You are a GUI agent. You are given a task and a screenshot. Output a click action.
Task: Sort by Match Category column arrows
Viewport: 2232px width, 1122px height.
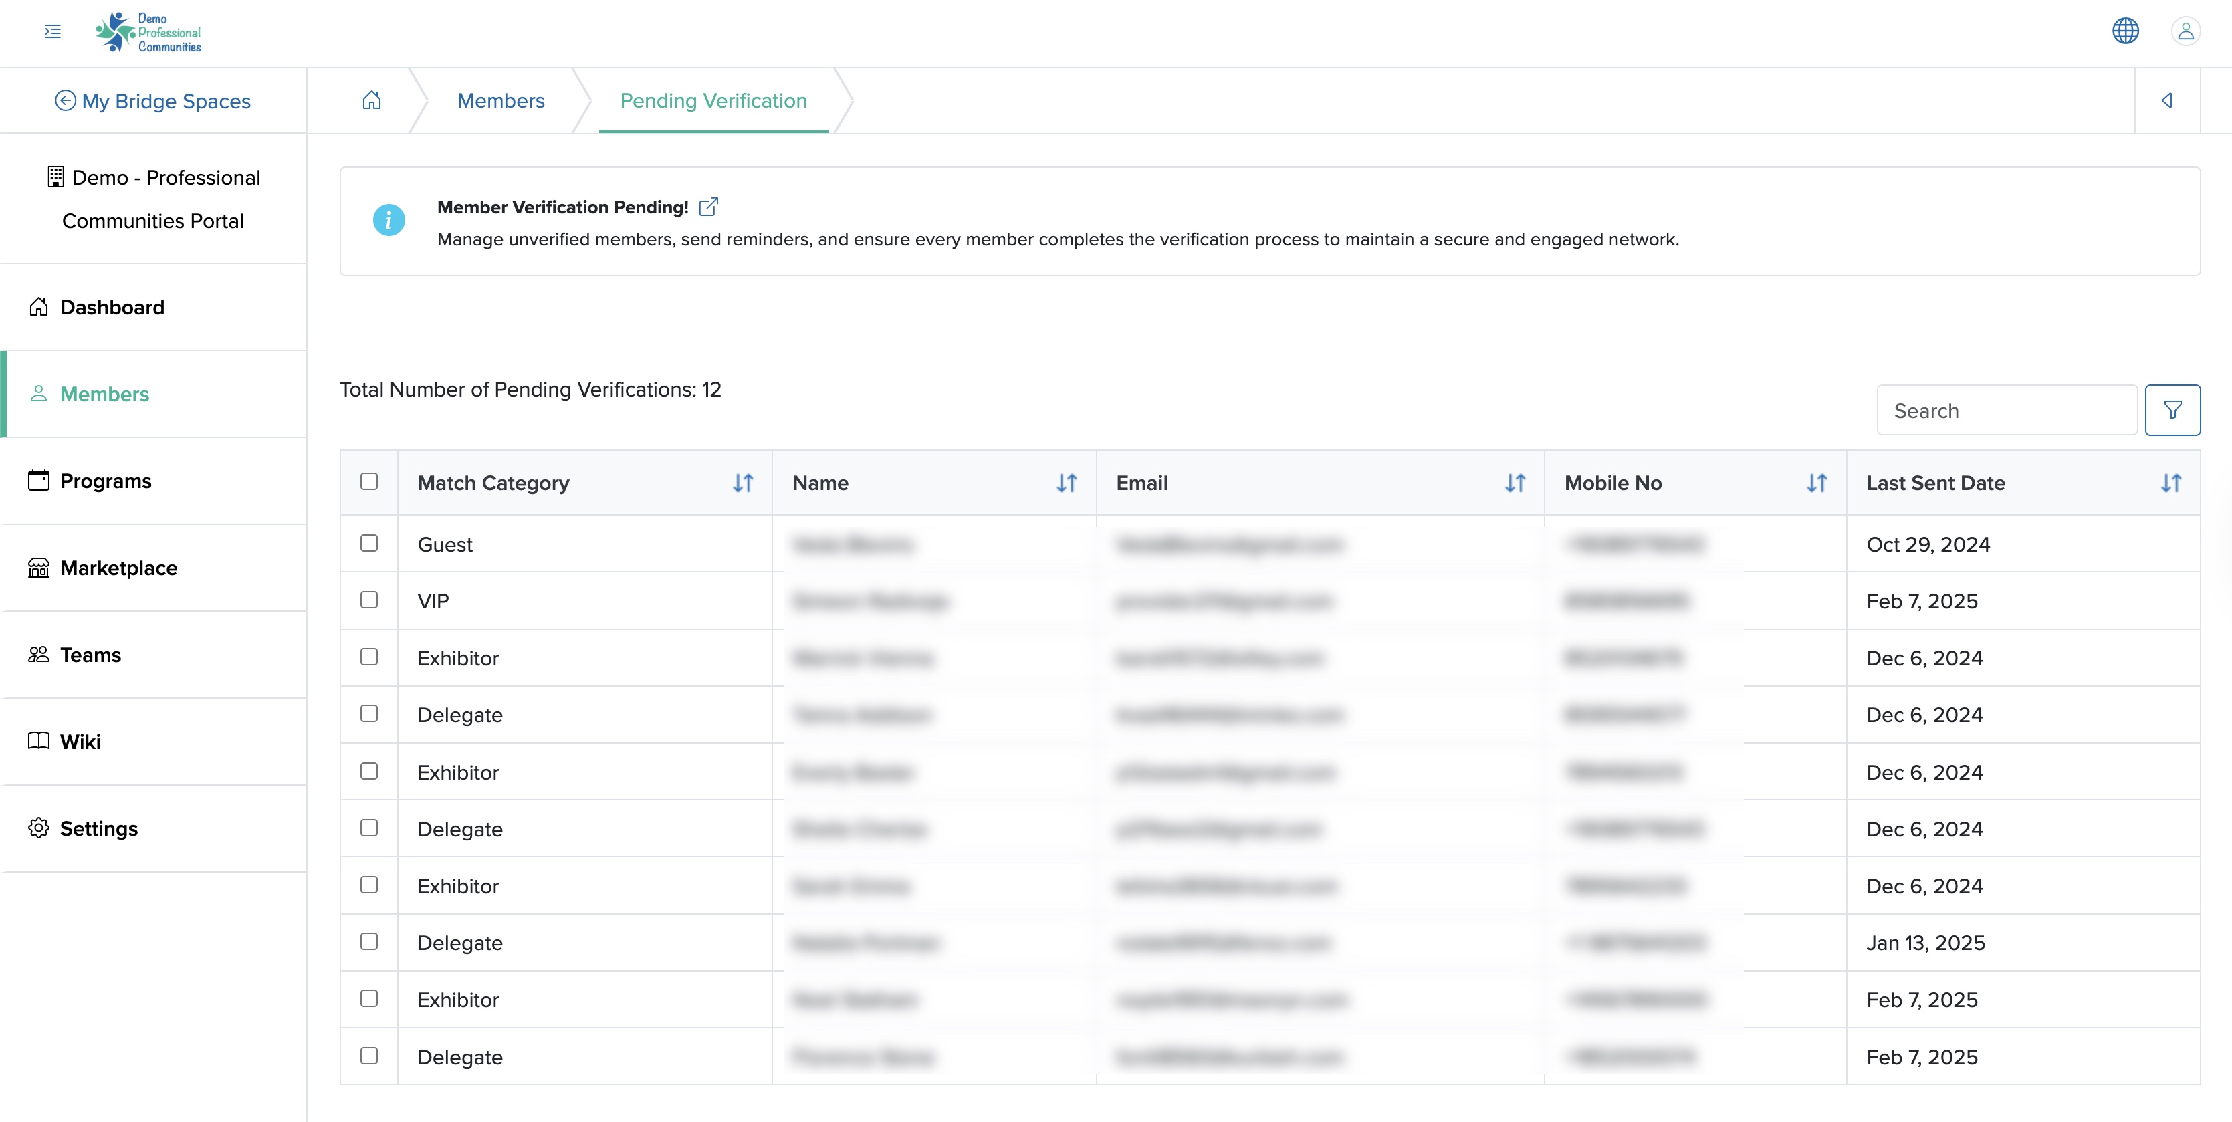pyautogui.click(x=743, y=483)
